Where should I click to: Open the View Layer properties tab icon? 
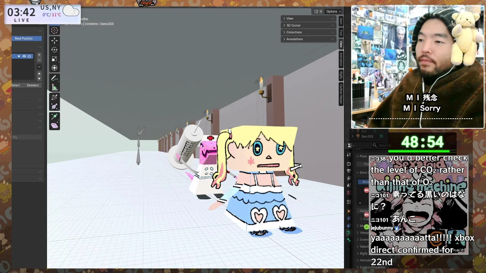point(349,178)
